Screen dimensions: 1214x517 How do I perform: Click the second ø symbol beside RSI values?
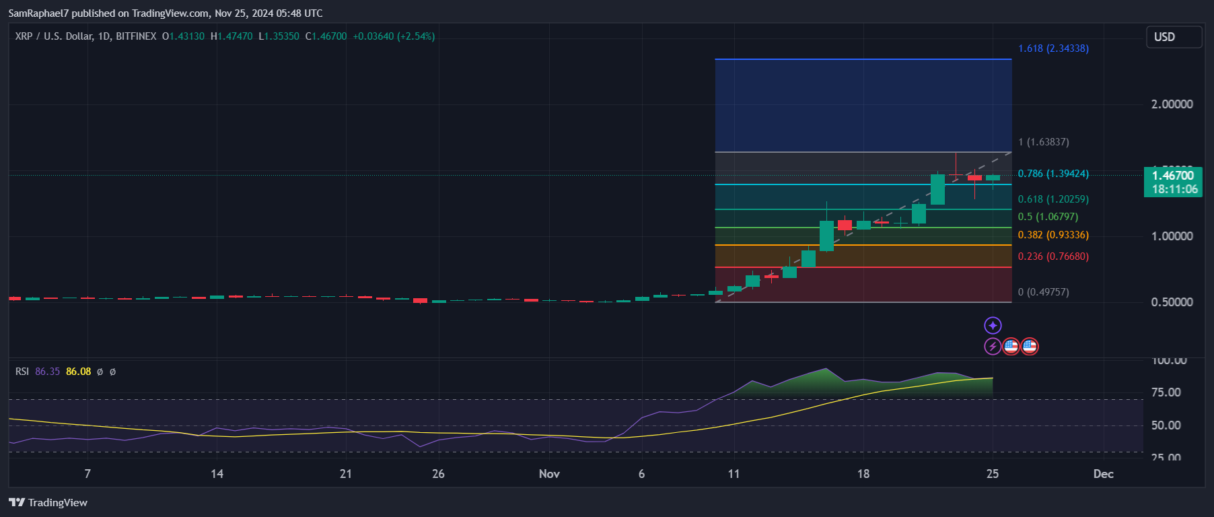(112, 372)
